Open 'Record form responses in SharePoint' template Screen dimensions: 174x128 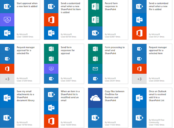pos(111,6)
